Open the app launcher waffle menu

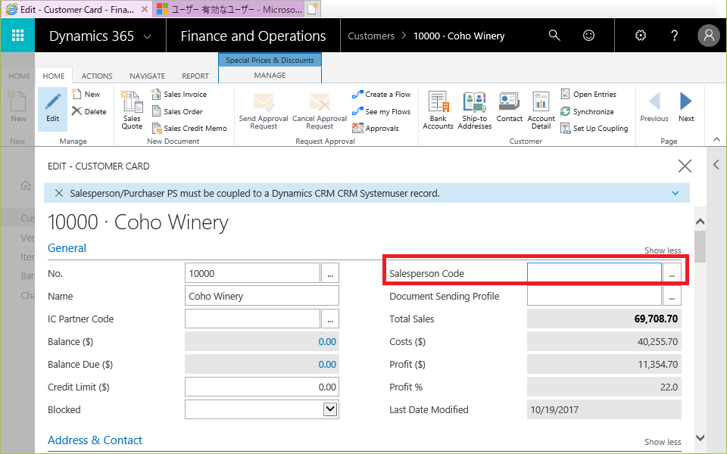point(17,36)
